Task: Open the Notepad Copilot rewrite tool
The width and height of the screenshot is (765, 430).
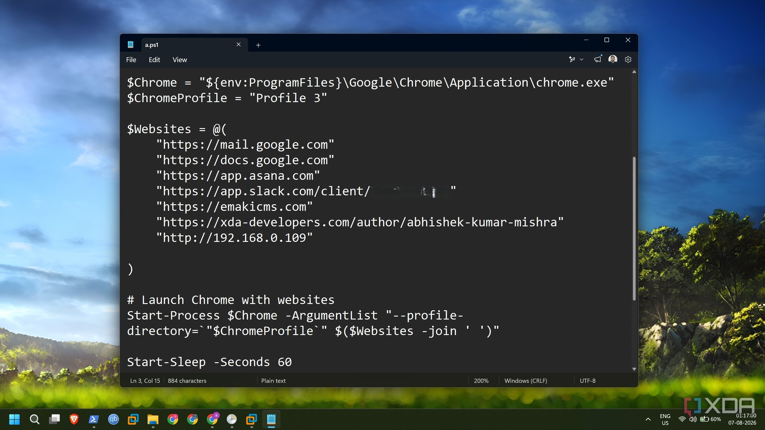Action: point(572,59)
